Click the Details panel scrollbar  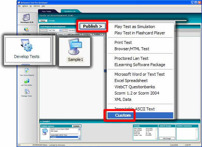point(157,133)
